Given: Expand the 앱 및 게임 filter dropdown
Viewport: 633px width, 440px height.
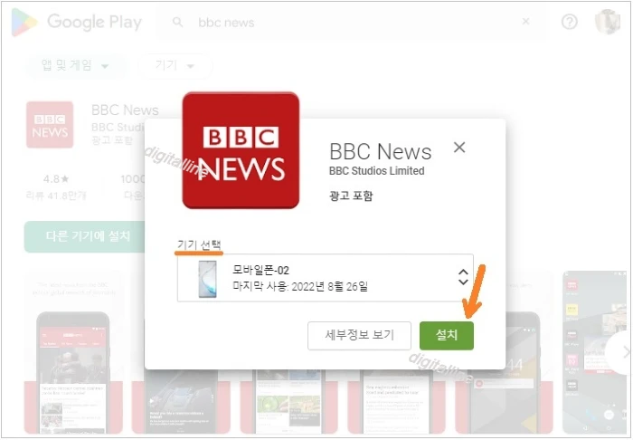Looking at the screenshot, I should [x=75, y=65].
